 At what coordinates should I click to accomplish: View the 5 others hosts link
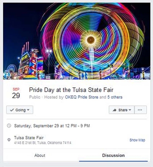click(115, 97)
